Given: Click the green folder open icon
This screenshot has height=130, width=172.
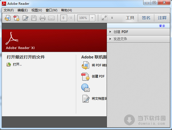Looking at the screenshot, I should click(x=9, y=64).
